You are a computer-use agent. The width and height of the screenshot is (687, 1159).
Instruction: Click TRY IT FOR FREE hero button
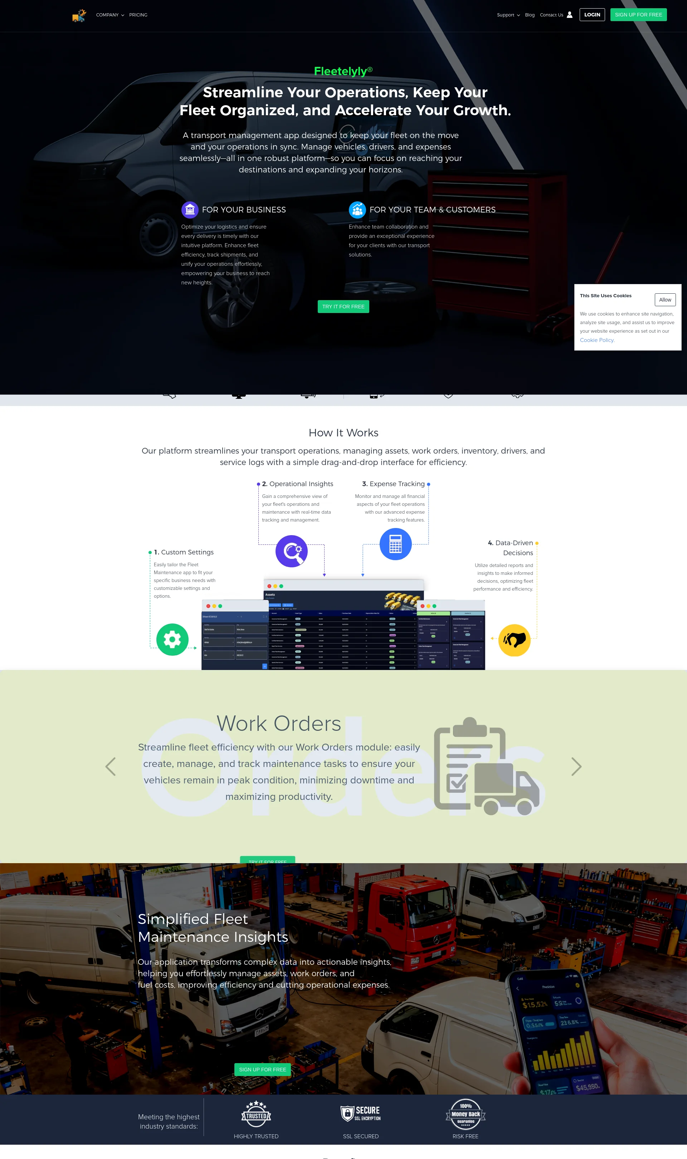(x=343, y=307)
